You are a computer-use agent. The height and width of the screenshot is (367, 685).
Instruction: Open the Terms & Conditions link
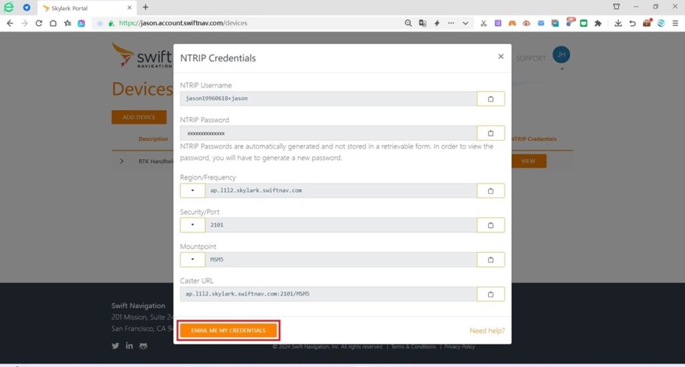point(413,346)
